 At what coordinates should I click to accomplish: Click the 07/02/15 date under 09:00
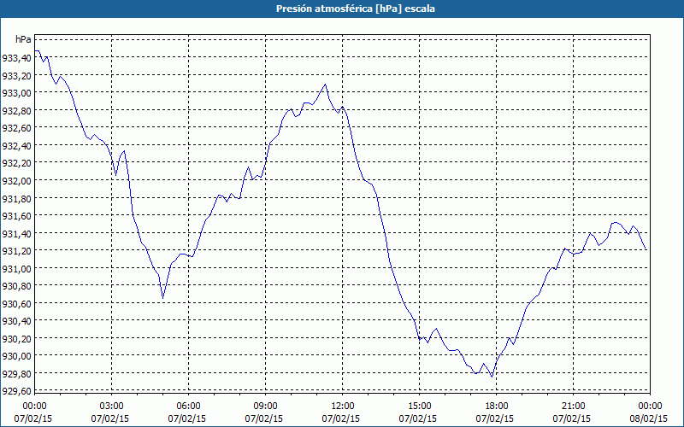pyautogui.click(x=264, y=418)
